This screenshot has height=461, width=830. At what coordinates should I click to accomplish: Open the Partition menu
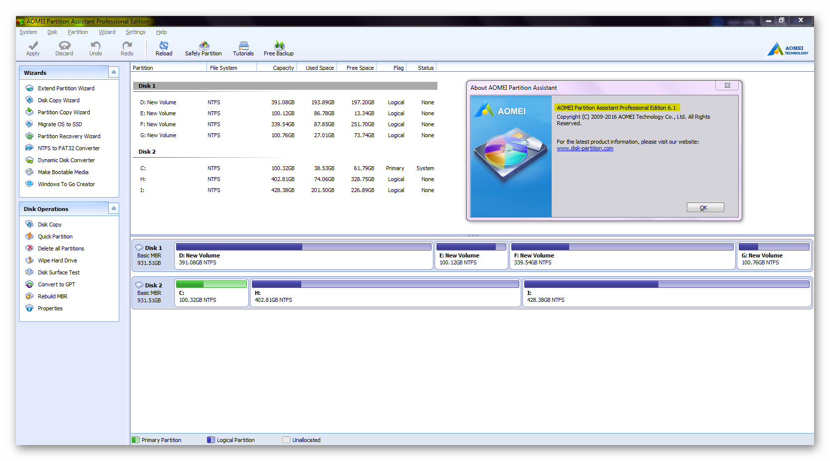click(78, 32)
